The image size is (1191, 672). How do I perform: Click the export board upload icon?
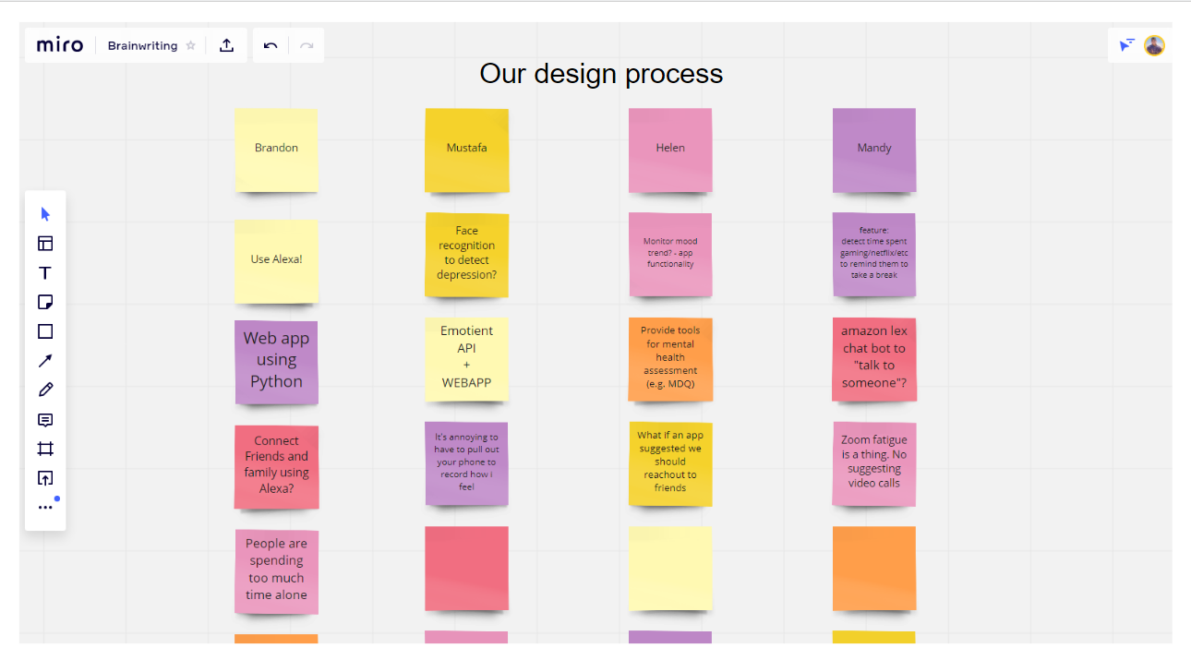(x=226, y=45)
